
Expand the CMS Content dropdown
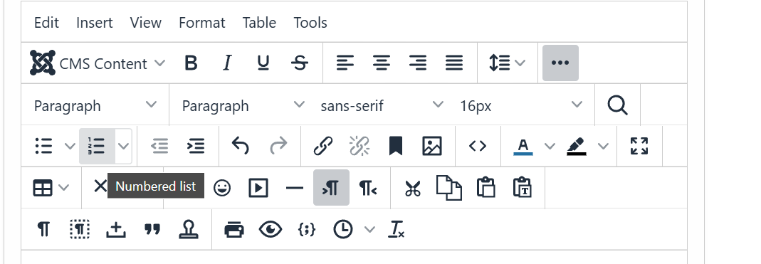(98, 63)
